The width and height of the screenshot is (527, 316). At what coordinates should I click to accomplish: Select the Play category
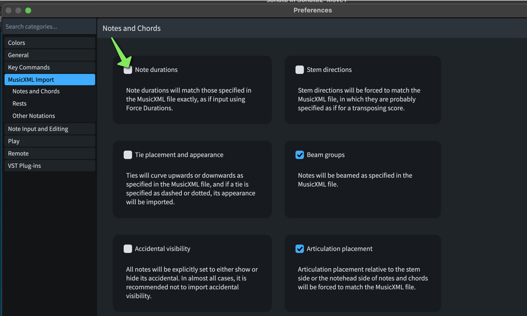click(x=50, y=141)
